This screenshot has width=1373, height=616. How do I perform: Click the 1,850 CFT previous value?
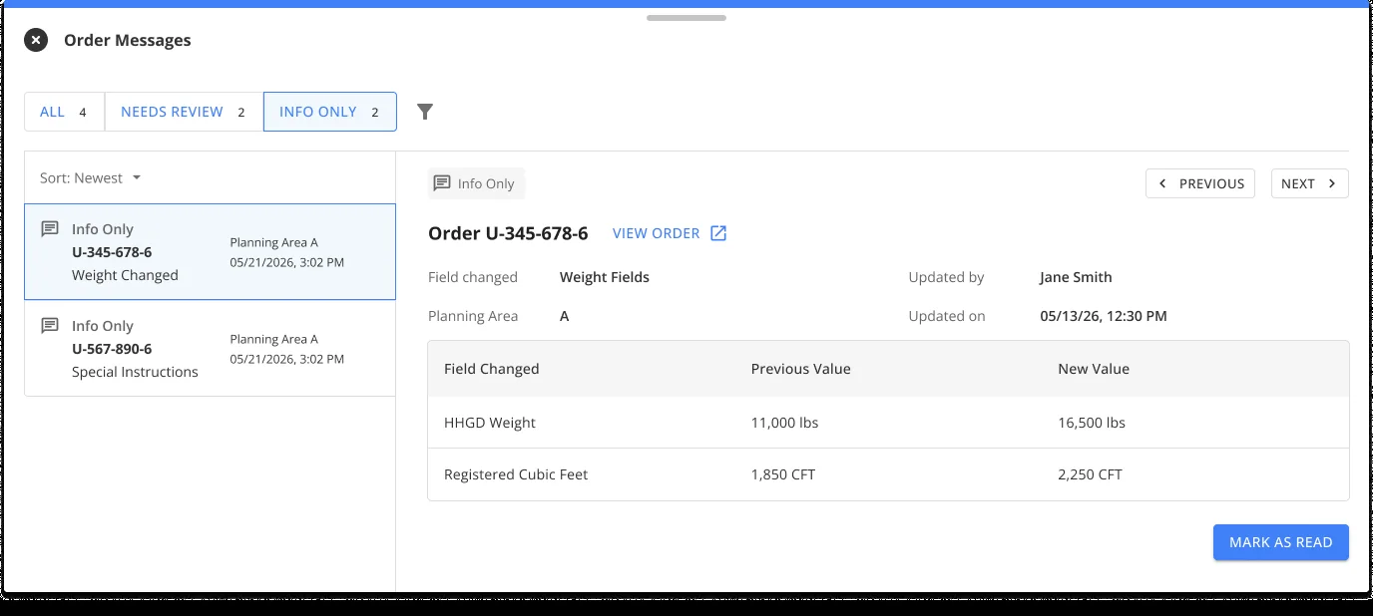(x=783, y=474)
